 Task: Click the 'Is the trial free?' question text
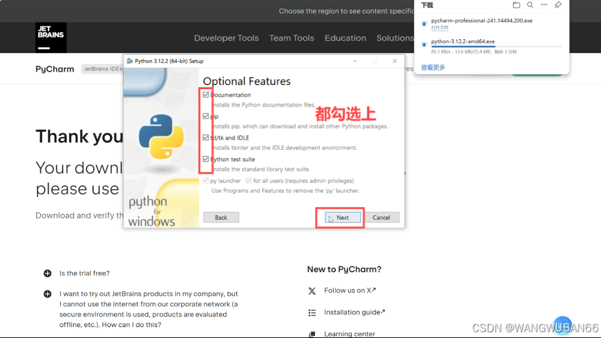pos(84,273)
